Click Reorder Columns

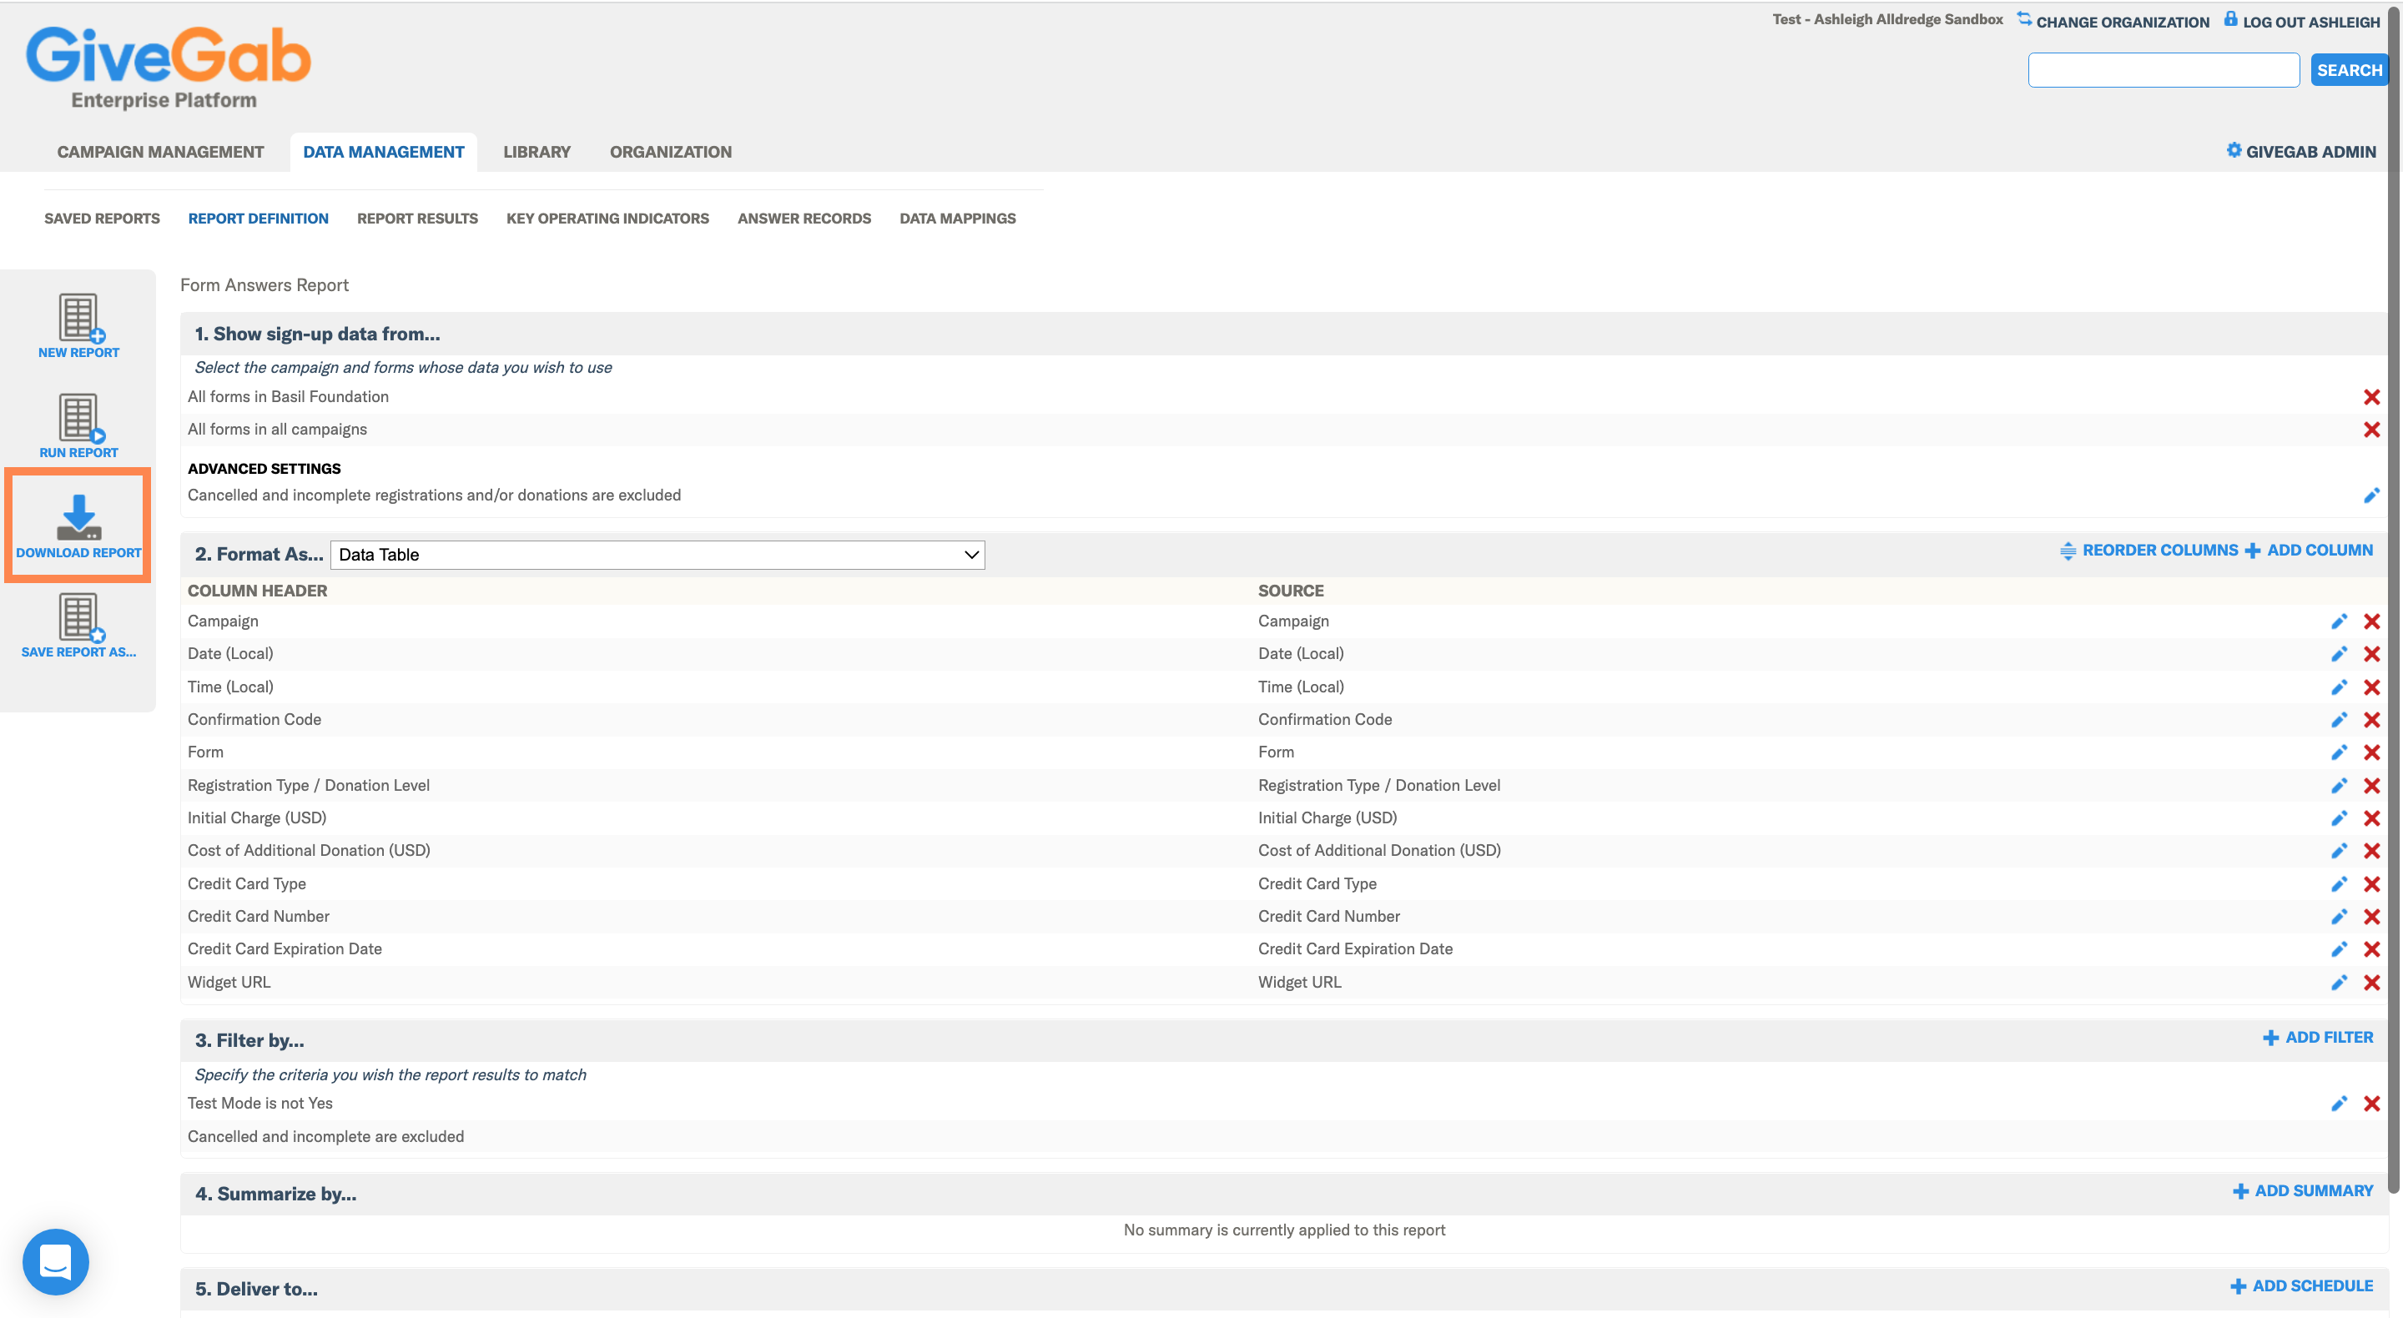(2149, 551)
